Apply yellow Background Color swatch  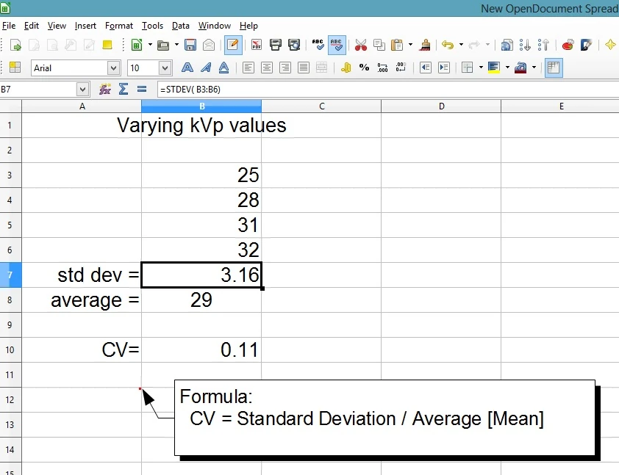tap(494, 68)
